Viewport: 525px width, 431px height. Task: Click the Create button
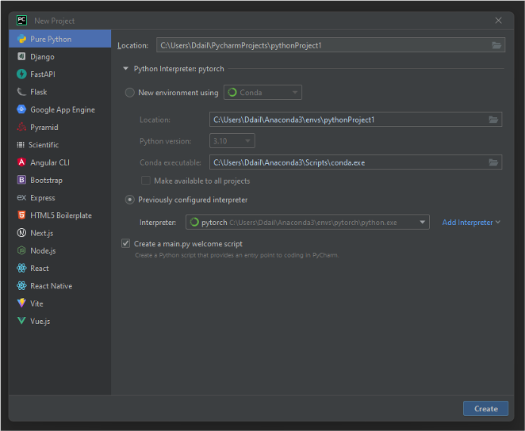(x=485, y=408)
